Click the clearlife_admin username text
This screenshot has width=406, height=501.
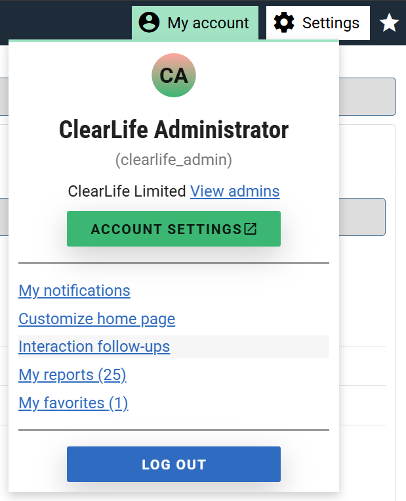(x=174, y=160)
